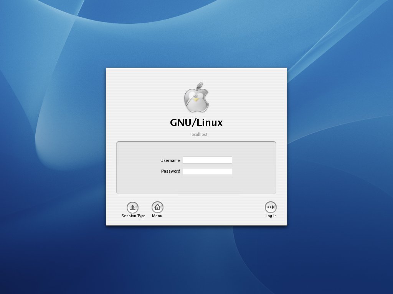This screenshot has width=393, height=294.
Task: Focus the Username input field
Action: [x=207, y=160]
